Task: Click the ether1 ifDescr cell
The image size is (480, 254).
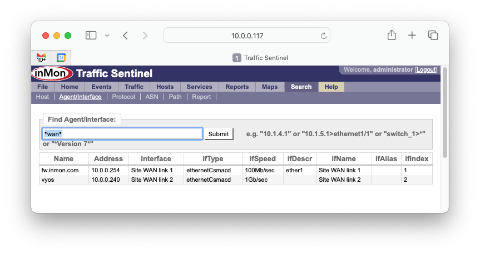Action: click(x=294, y=171)
